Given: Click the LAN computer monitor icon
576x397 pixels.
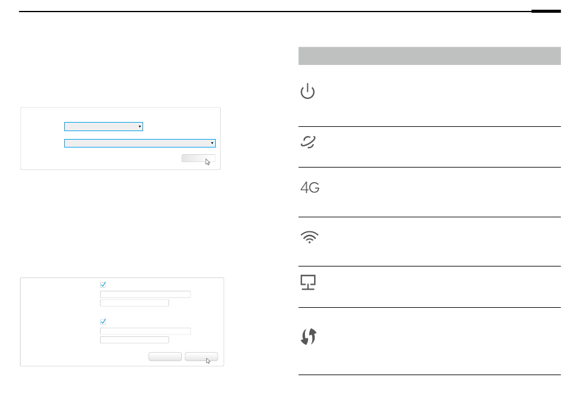Looking at the screenshot, I should (308, 282).
